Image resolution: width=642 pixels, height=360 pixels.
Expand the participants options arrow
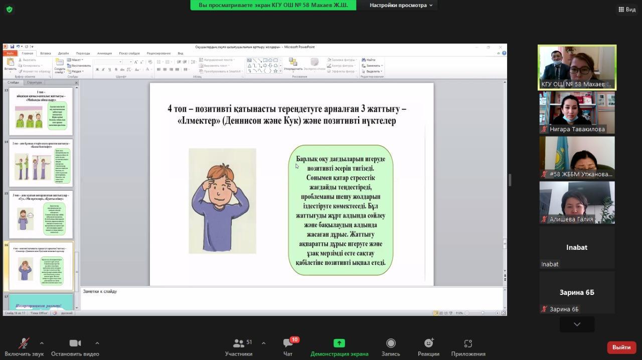tap(263, 343)
